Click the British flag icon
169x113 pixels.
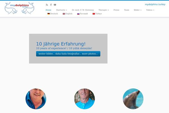coord(64,14)
